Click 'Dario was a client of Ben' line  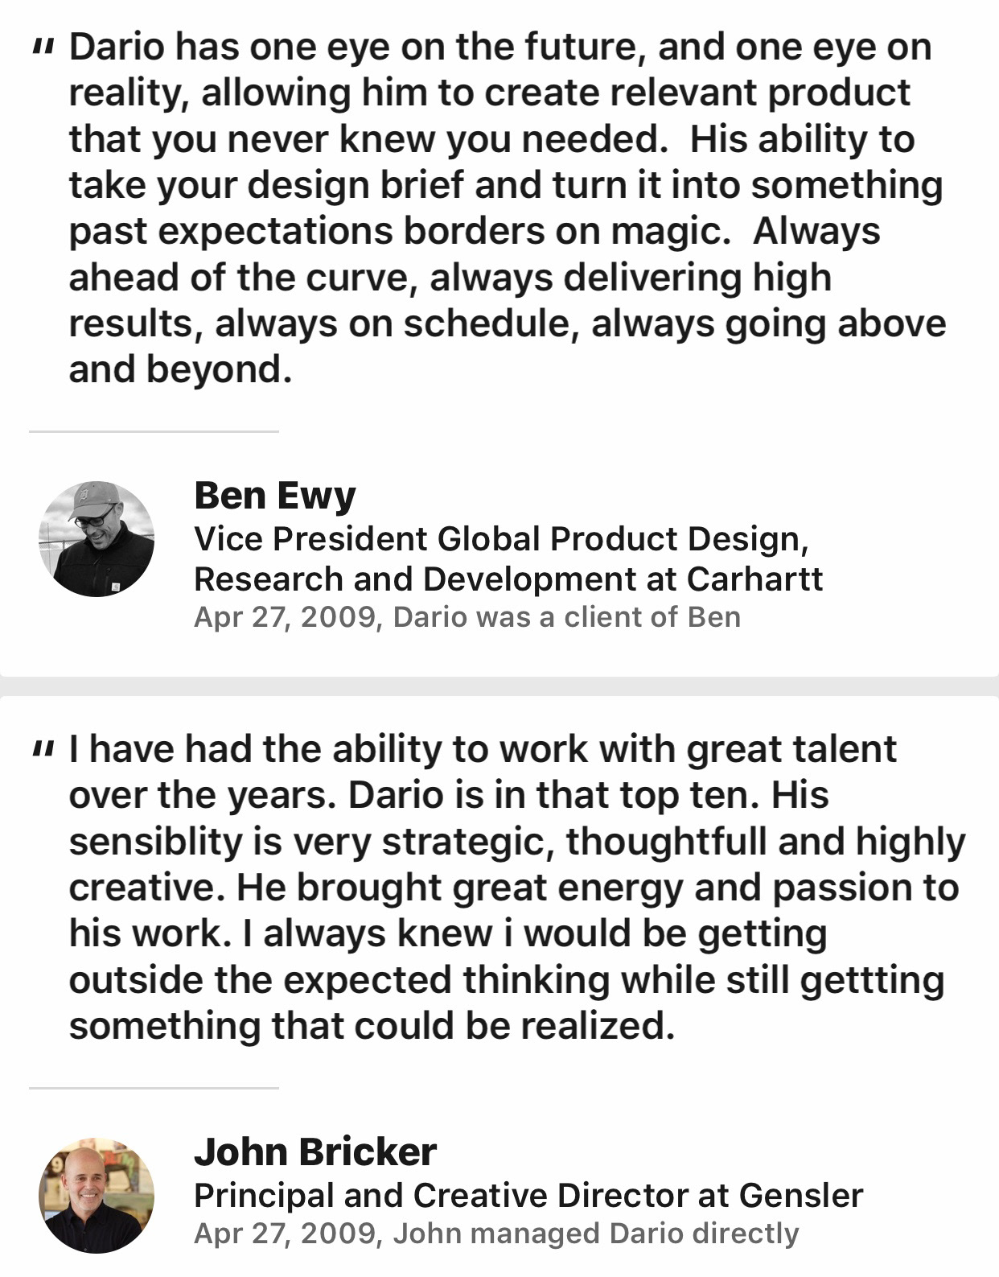pos(467,617)
